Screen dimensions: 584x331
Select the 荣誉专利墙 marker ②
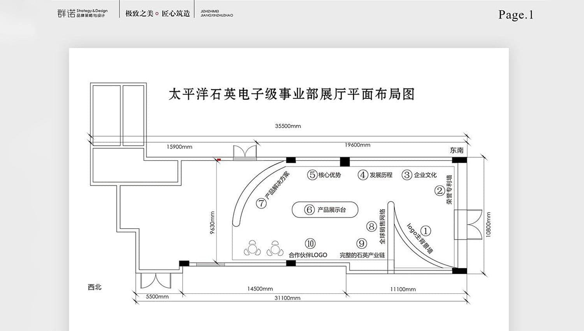click(439, 191)
